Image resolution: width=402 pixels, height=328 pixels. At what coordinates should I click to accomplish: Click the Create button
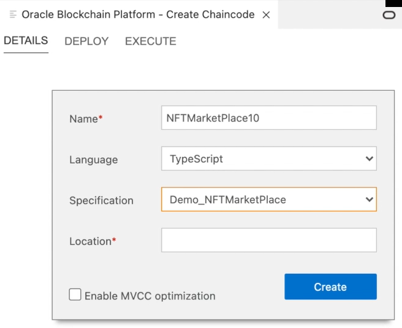(331, 287)
